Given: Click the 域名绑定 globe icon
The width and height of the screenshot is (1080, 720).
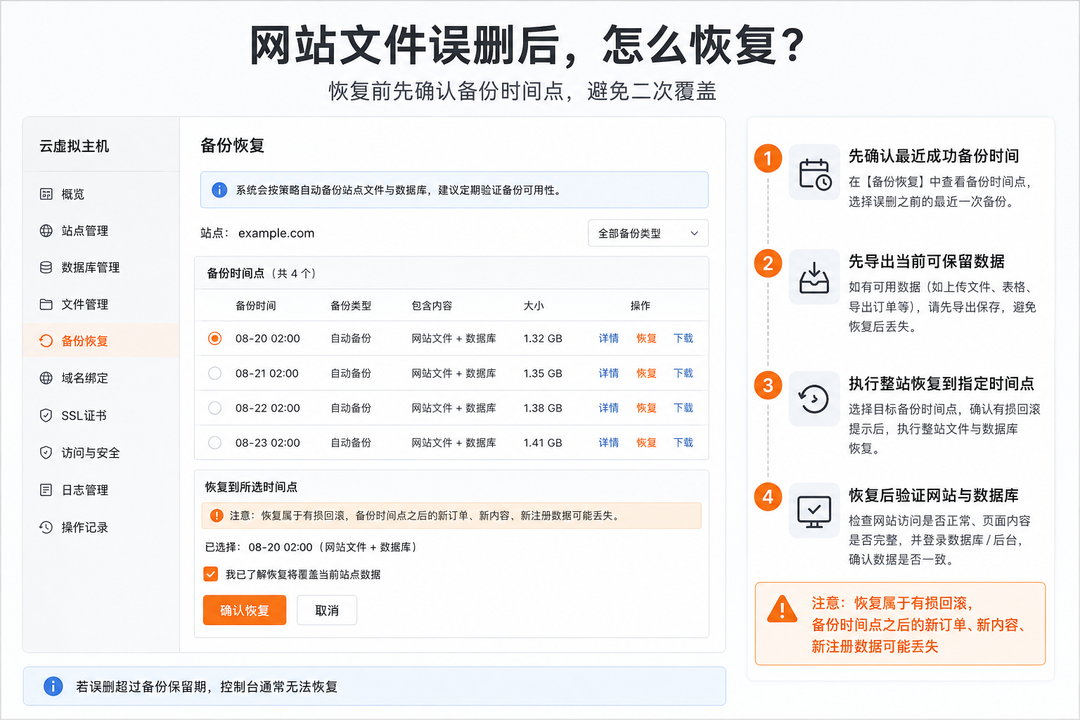Looking at the screenshot, I should pos(46,378).
